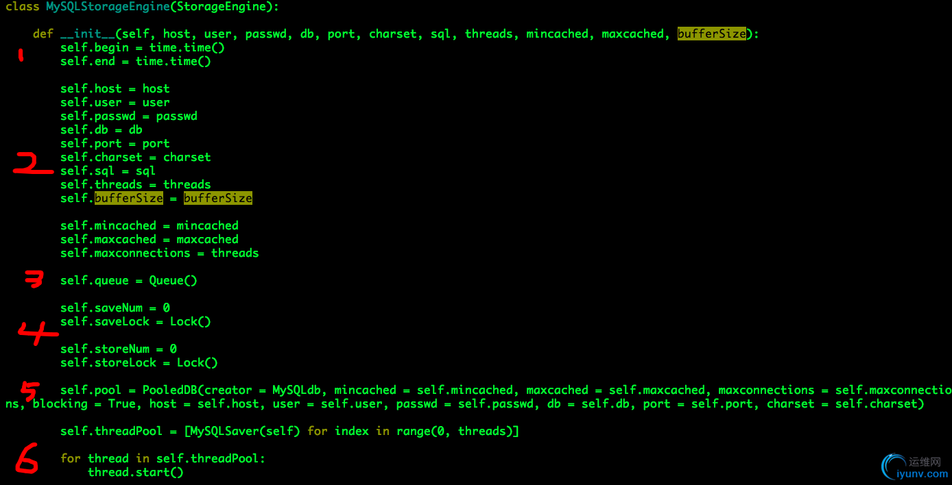The width and height of the screenshot is (952, 485).
Task: Click the red handwritten number 2 annotation
Action: (x=33, y=163)
